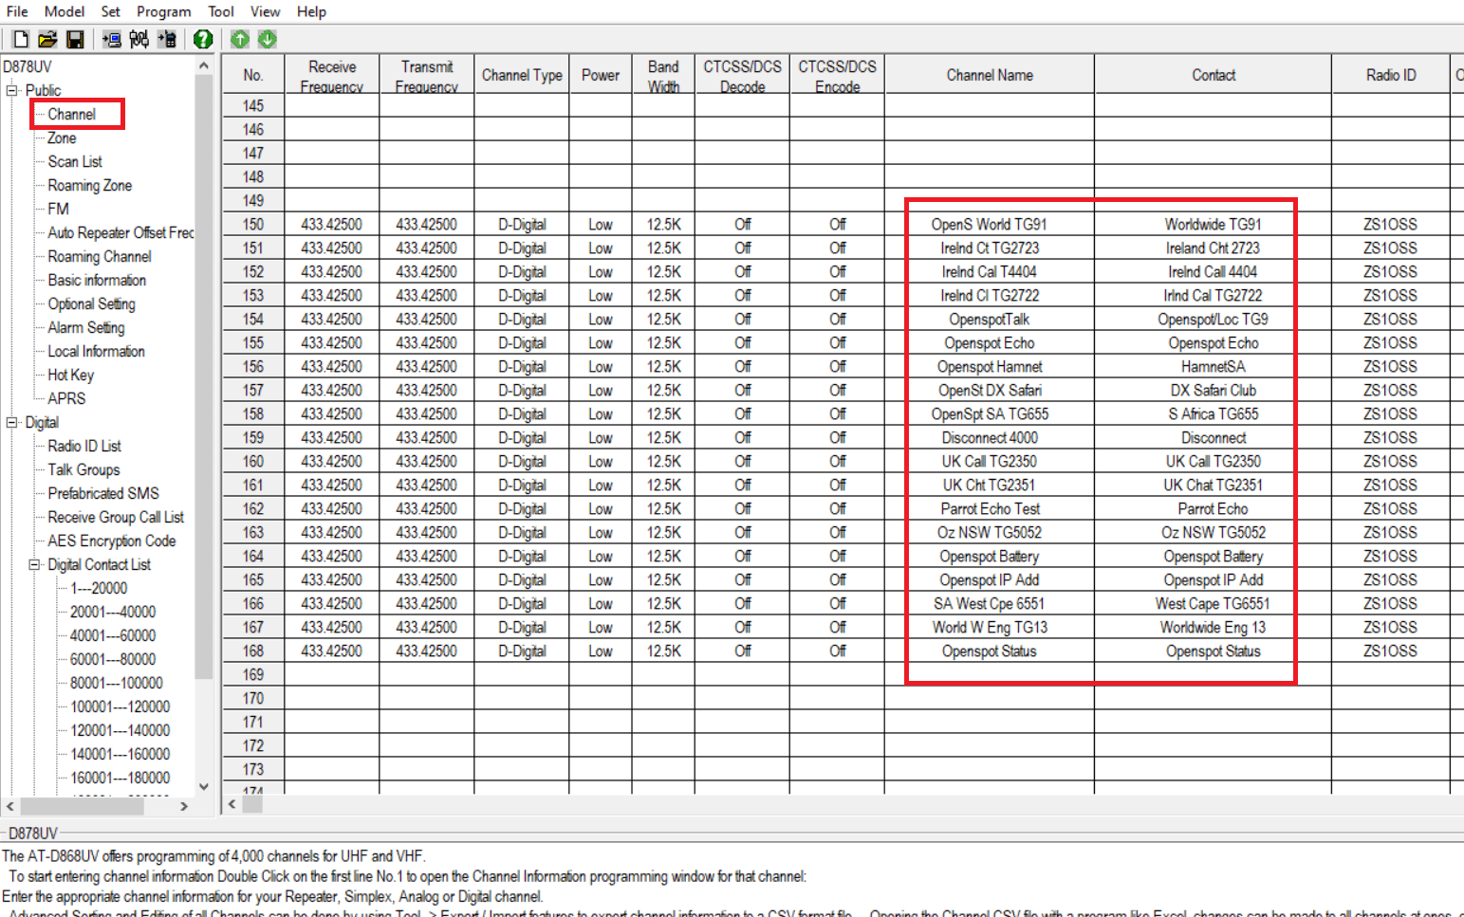
Task: Open Basic Information tree item
Action: pyautogui.click(x=97, y=280)
